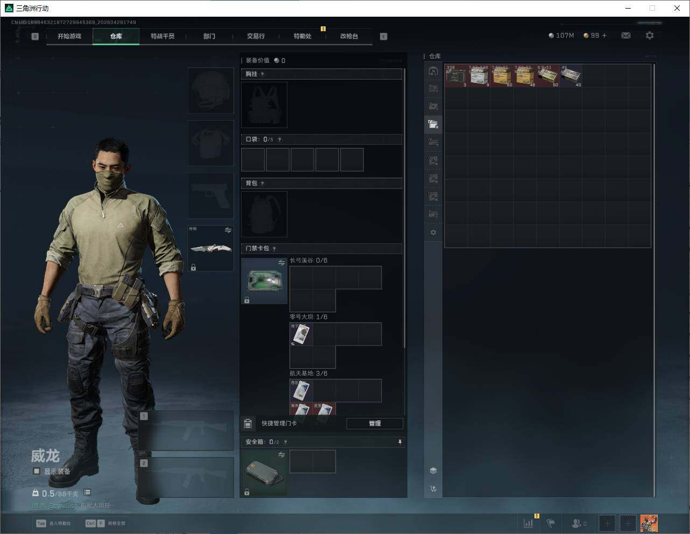Viewport: 690px width, 534px height.
Task: Click the 装备价值 value label
Action: coord(265,60)
